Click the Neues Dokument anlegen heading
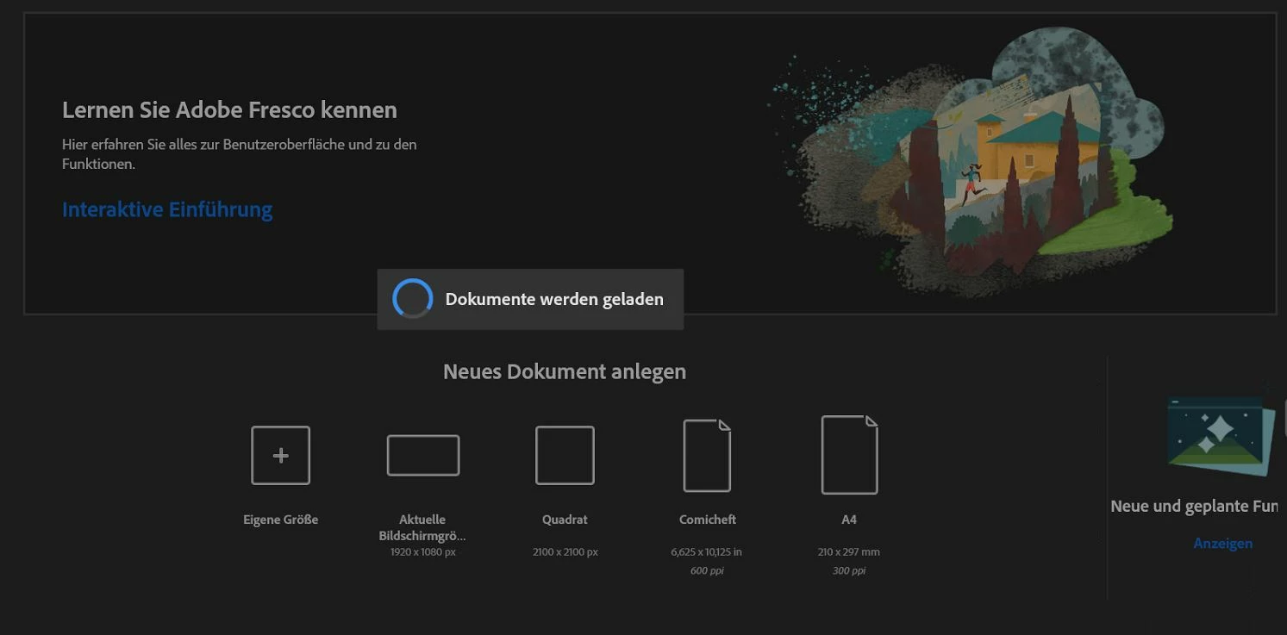 pyautogui.click(x=565, y=371)
